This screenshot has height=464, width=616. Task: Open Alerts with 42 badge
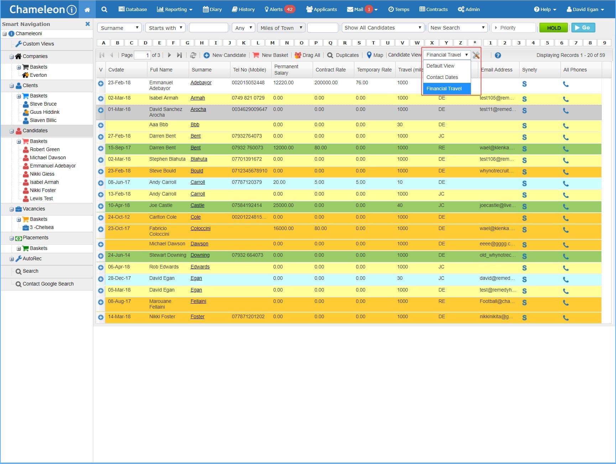coord(280,10)
